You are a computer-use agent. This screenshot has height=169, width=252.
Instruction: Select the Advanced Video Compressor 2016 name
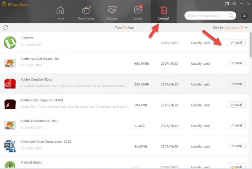click(x=46, y=142)
